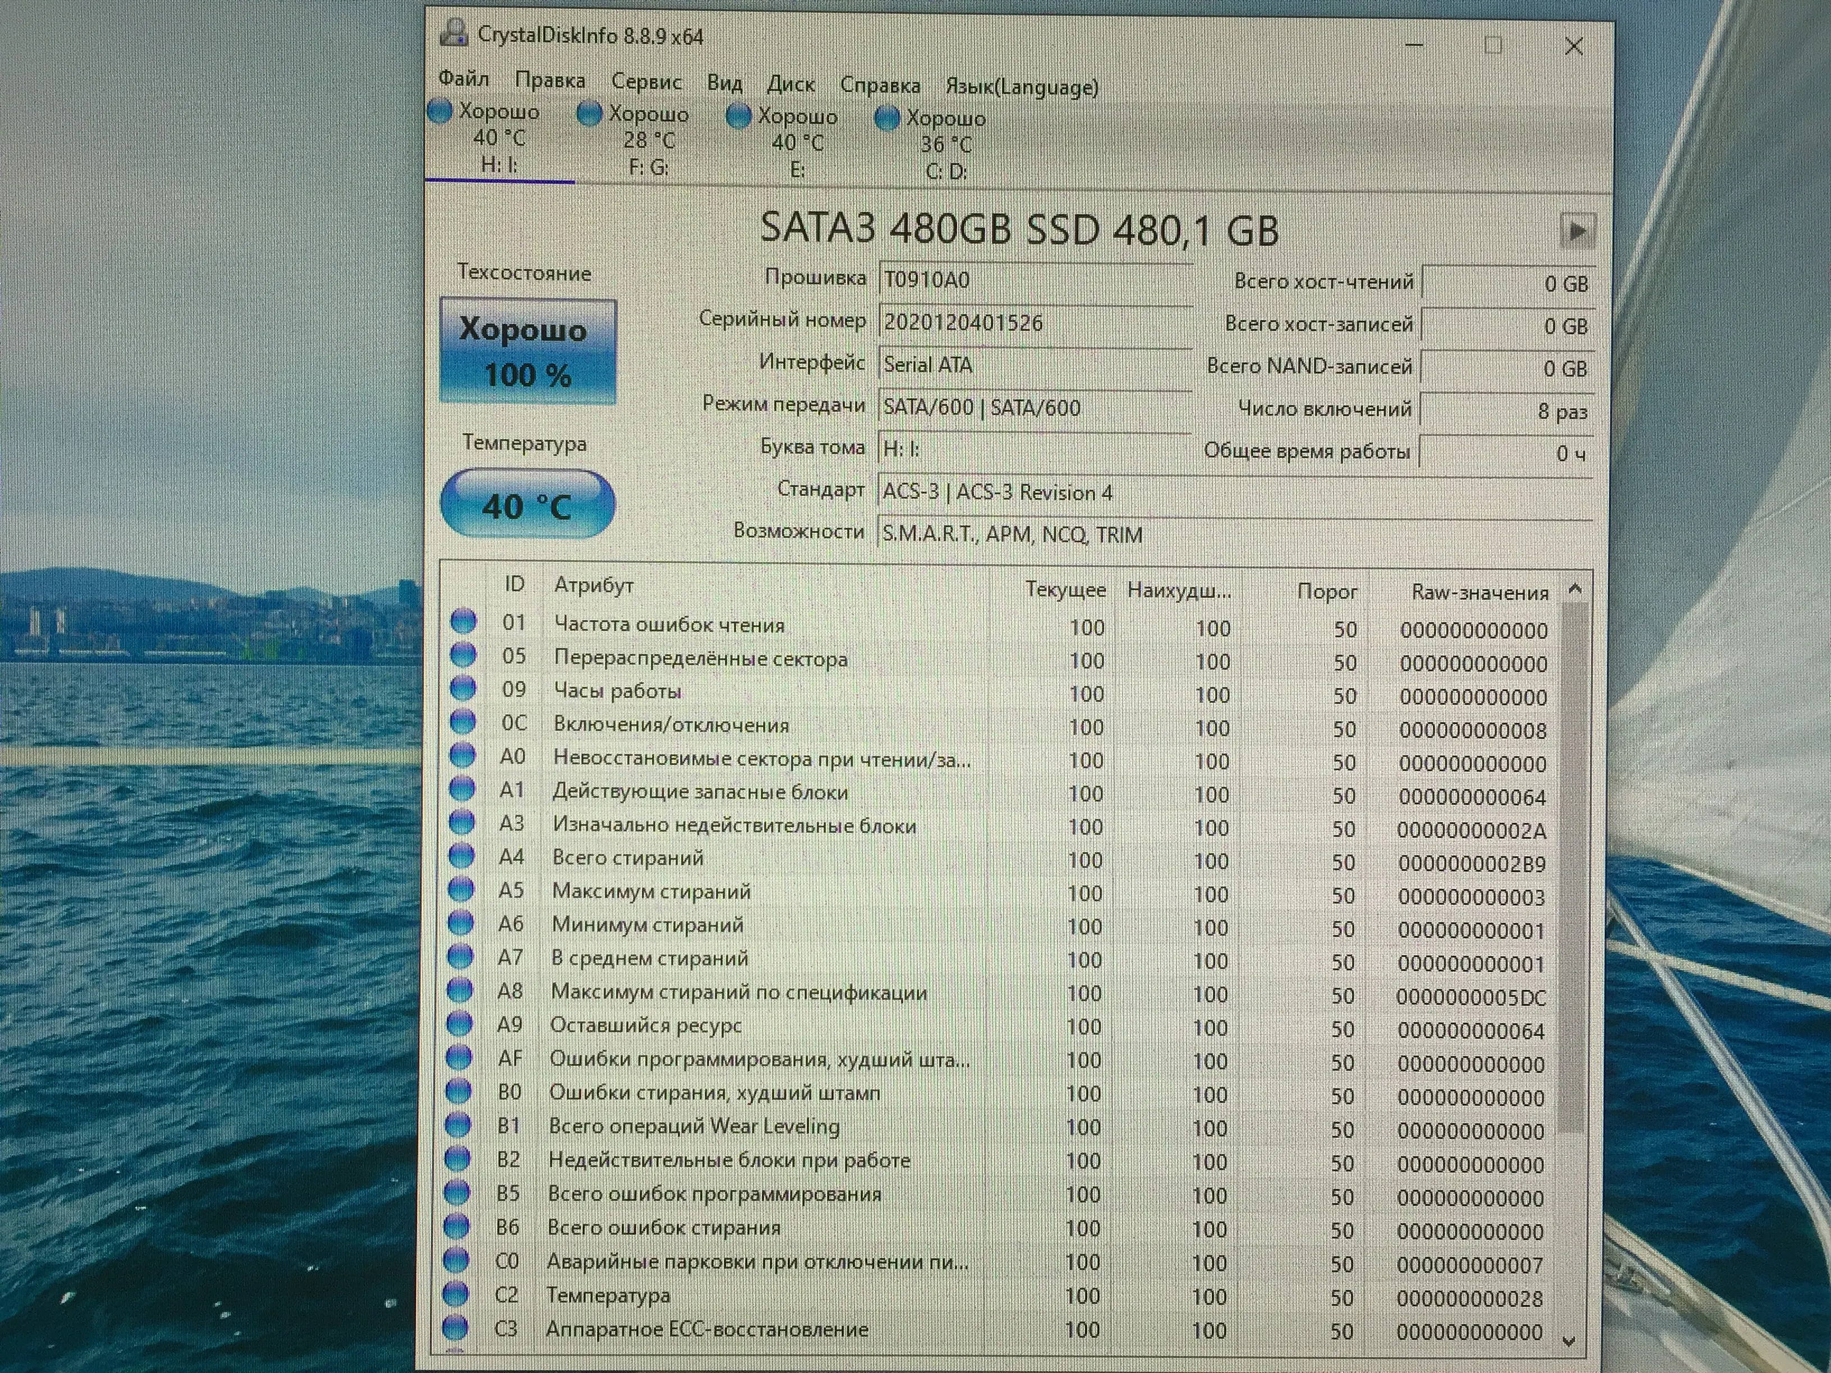The height and width of the screenshot is (1373, 1831).
Task: Select the H: I: disk status orb
Action: pyautogui.click(x=440, y=111)
